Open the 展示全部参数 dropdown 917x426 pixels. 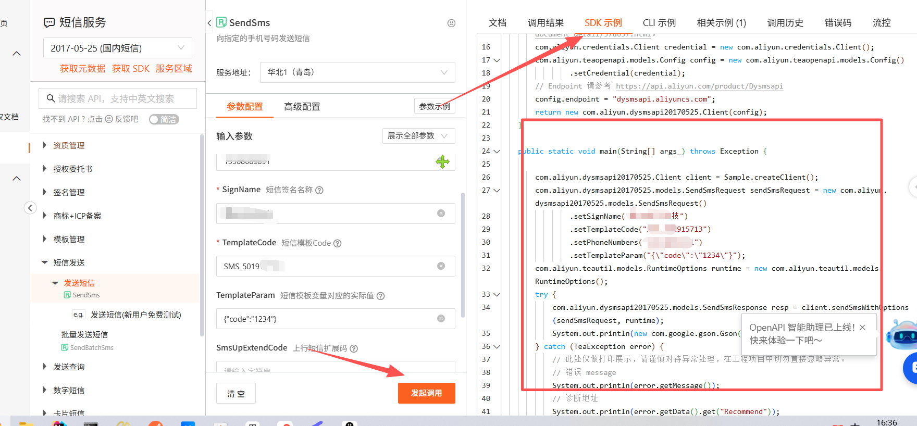[419, 136]
